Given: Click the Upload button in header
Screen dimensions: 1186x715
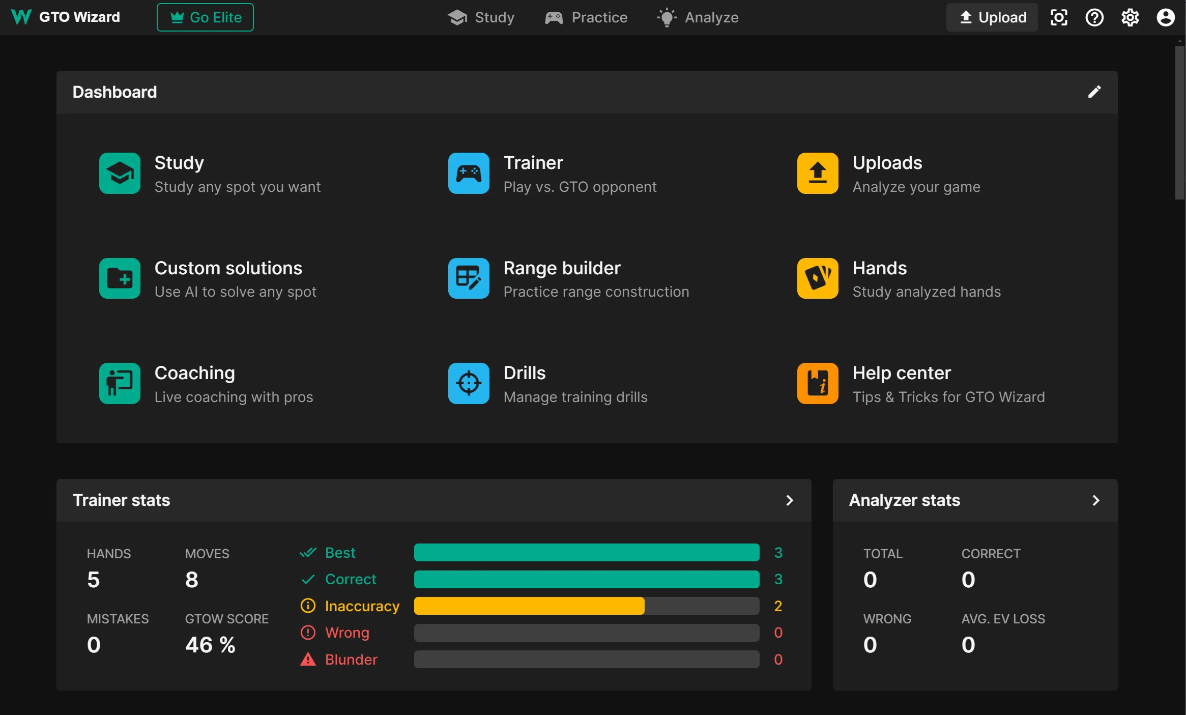Looking at the screenshot, I should point(992,17).
